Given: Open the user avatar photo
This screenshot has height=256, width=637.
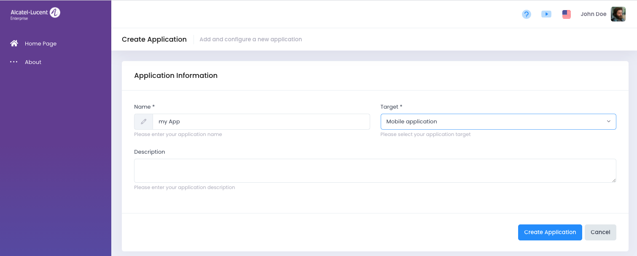Looking at the screenshot, I should click(x=618, y=14).
